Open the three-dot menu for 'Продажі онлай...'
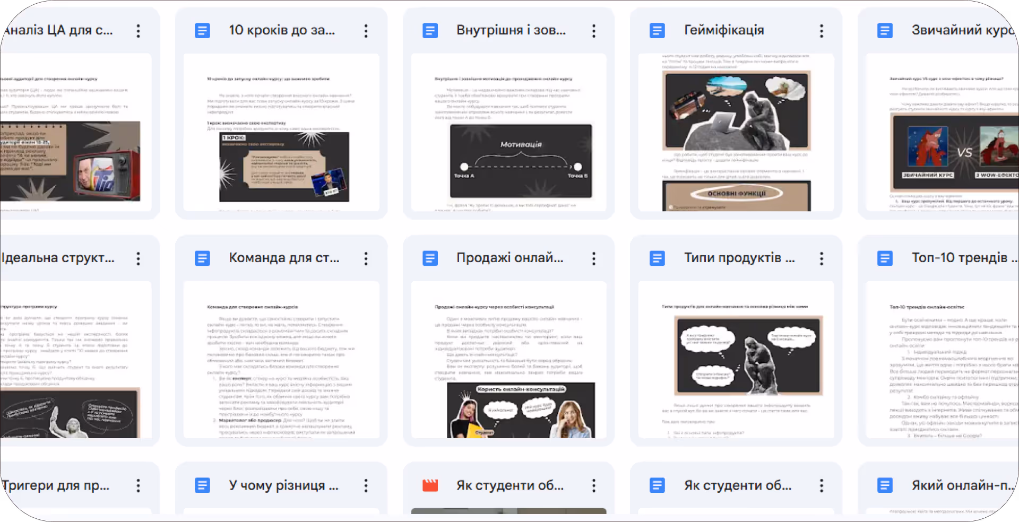Image resolution: width=1019 pixels, height=522 pixels. (593, 258)
